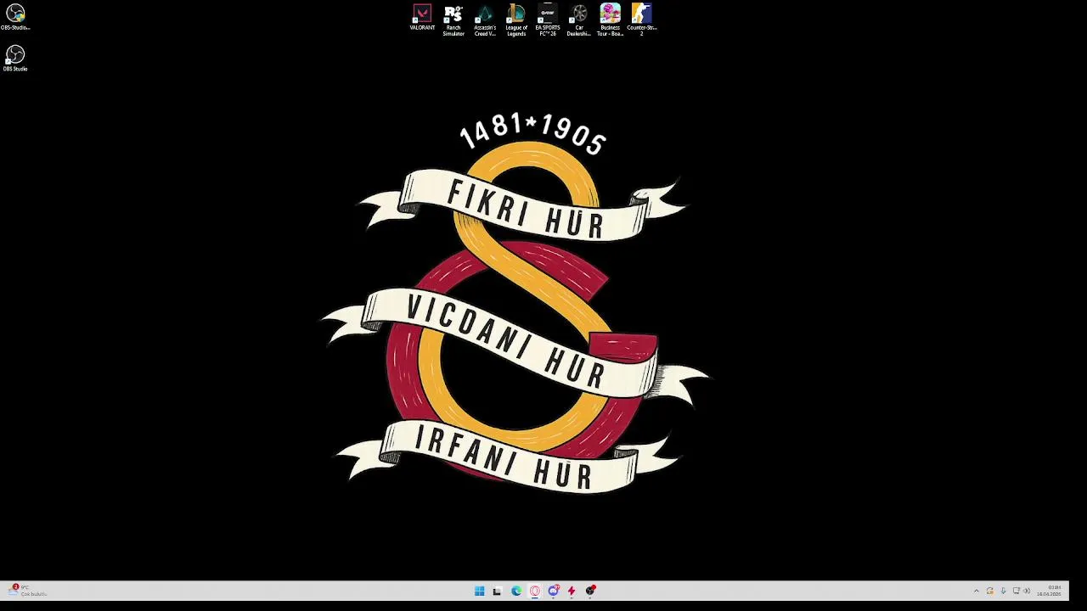1087x611 pixels.
Task: Open the OBS Studio desktop shortcut
Action: pos(15,59)
